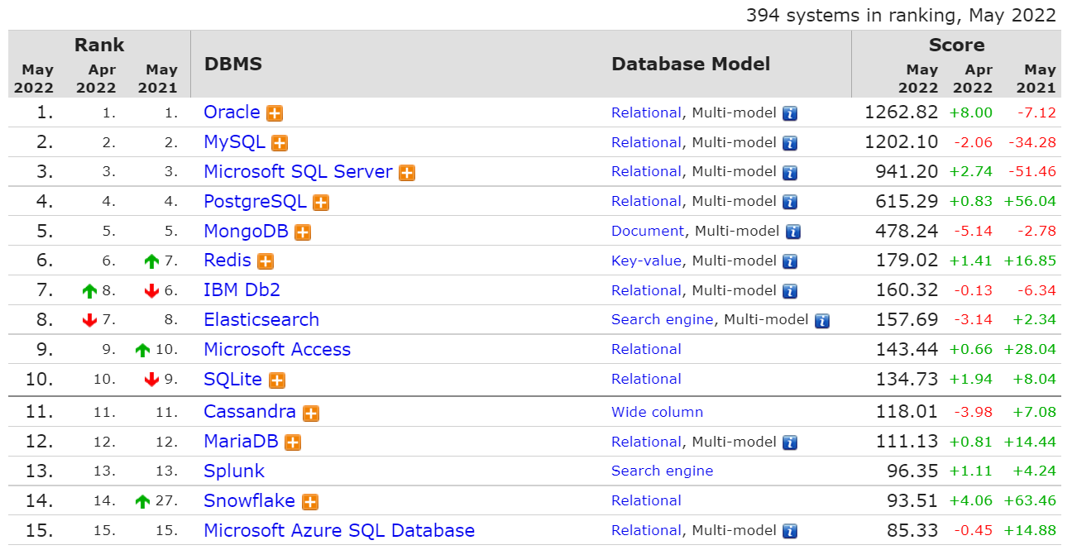Viewport: 1077px width, 550px height.
Task: Expand the plus icon beside Microsoft SQL Server
Action: click(407, 173)
